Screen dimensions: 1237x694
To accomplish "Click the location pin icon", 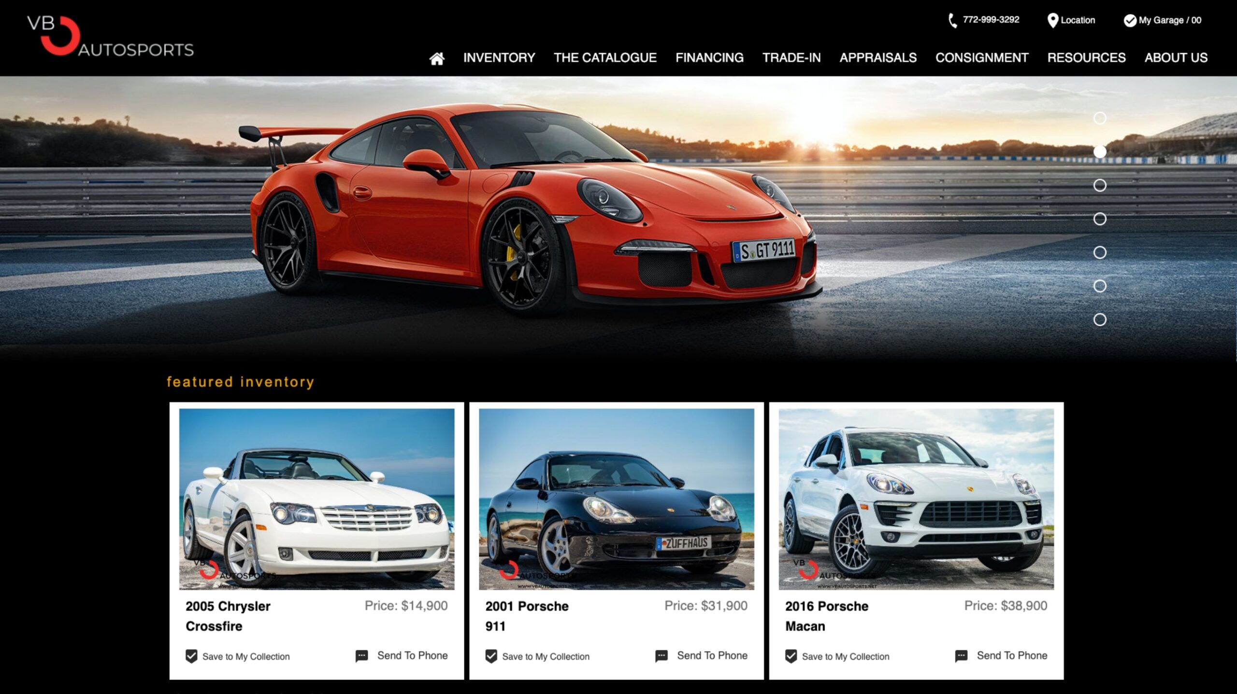I will (1052, 20).
